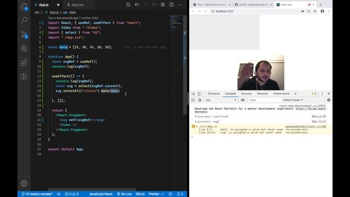Toggle the live expression eye icon

[243, 100]
